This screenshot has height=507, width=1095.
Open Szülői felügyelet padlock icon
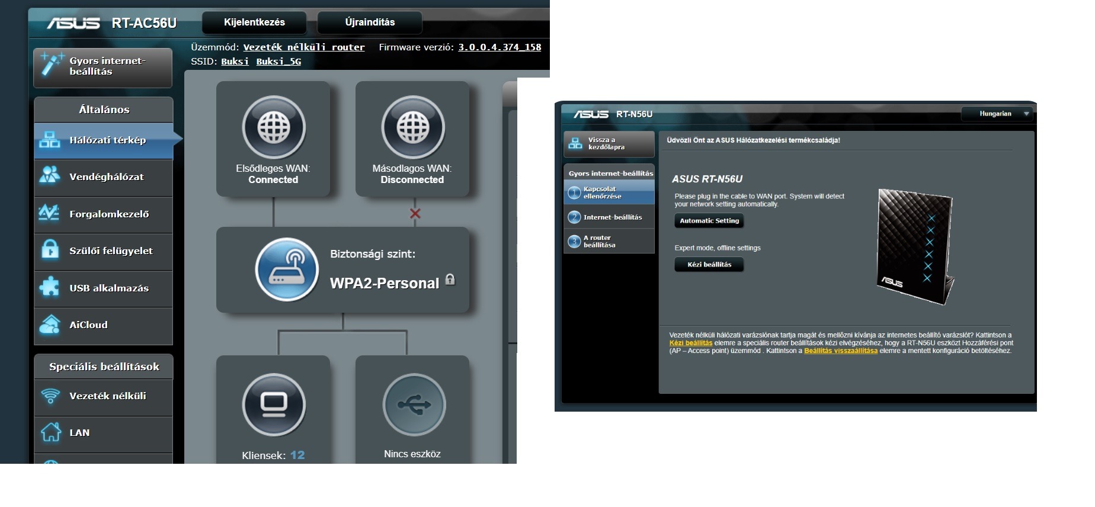coord(50,250)
